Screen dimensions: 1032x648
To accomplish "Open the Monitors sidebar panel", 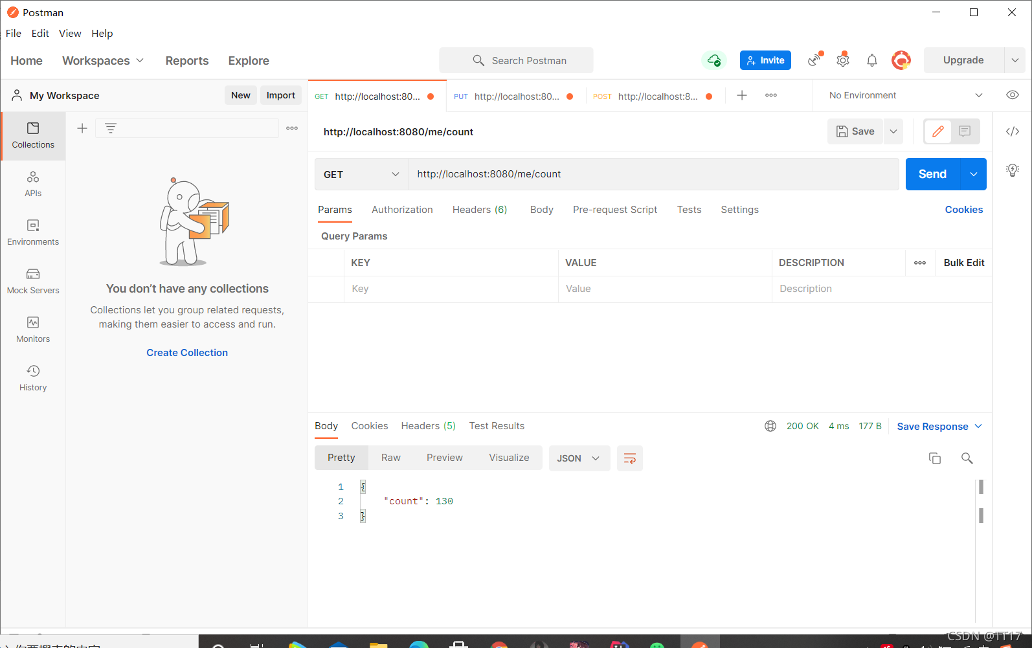I will pyautogui.click(x=33, y=330).
